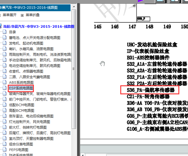Open 蓄电池、点火开关电源分配电路图 entry
This screenshot has height=156, width=188.
35,38
